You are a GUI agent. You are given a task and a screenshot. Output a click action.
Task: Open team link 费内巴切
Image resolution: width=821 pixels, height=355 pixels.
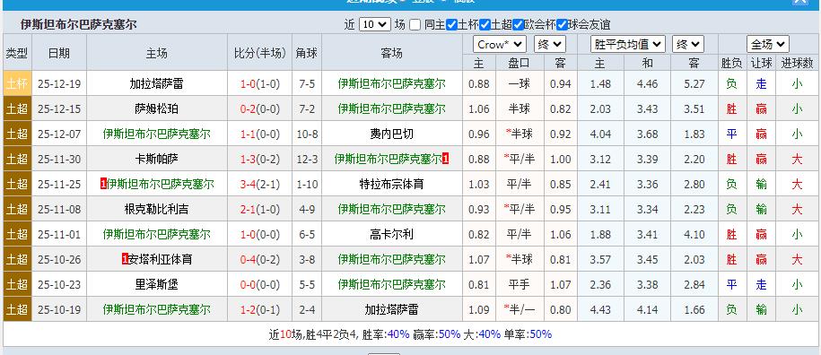tap(391, 134)
